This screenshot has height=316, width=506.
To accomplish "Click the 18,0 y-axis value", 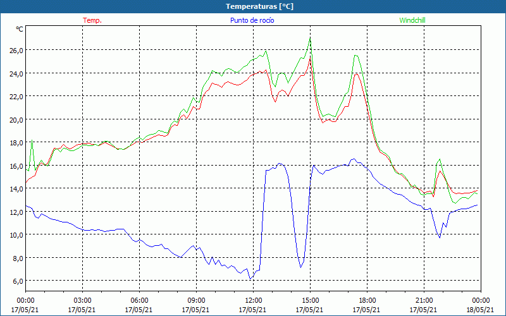I will tap(16, 143).
